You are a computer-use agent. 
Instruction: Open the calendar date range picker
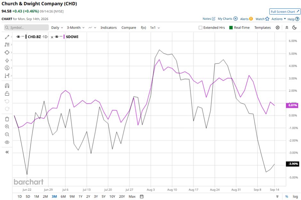click(142, 196)
